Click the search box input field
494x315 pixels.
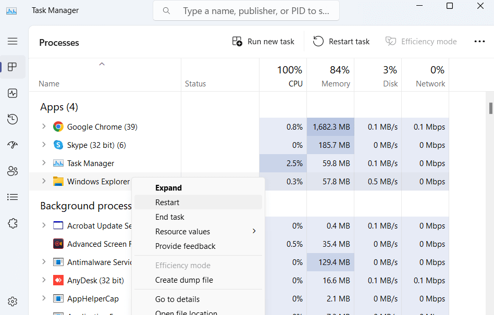click(246, 11)
